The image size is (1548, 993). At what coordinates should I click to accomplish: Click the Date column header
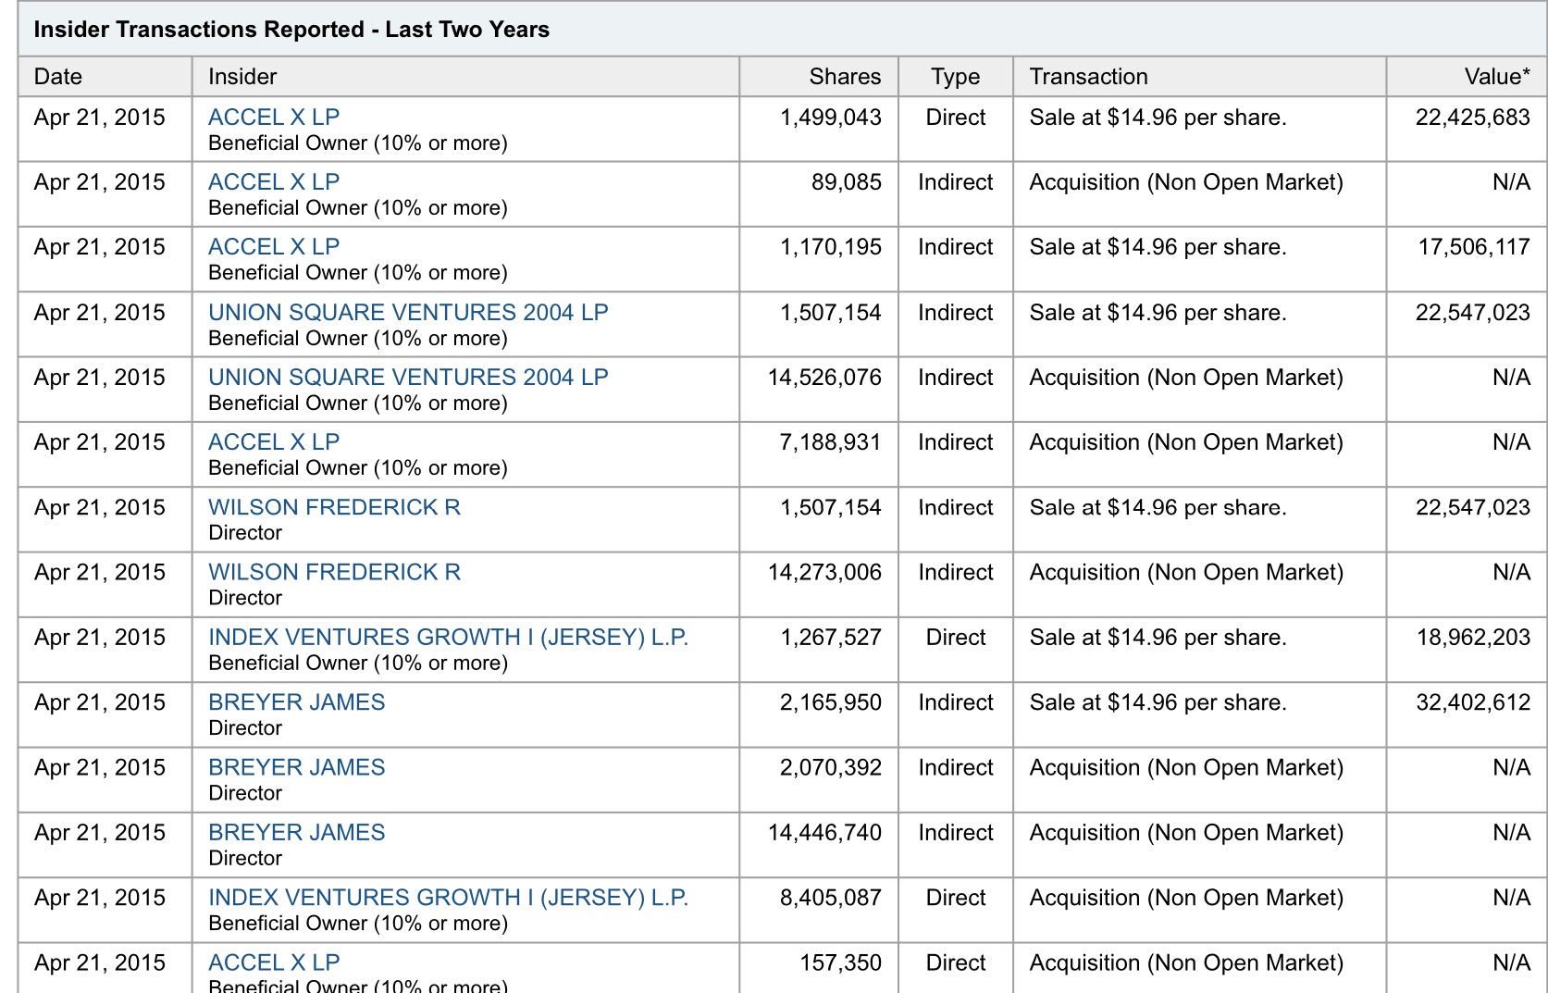click(58, 77)
